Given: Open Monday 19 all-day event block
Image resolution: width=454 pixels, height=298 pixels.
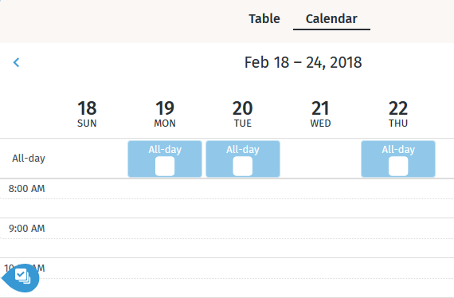Looking at the screenshot, I should pos(165,159).
